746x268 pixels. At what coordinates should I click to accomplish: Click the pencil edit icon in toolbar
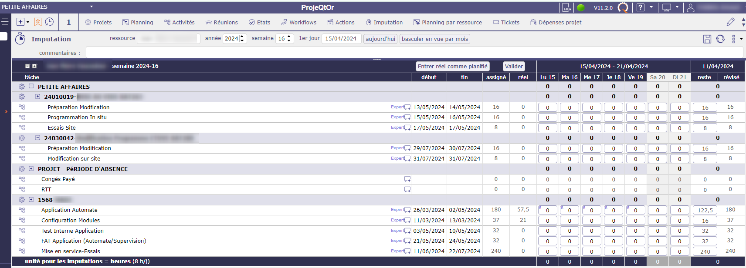pos(731,22)
